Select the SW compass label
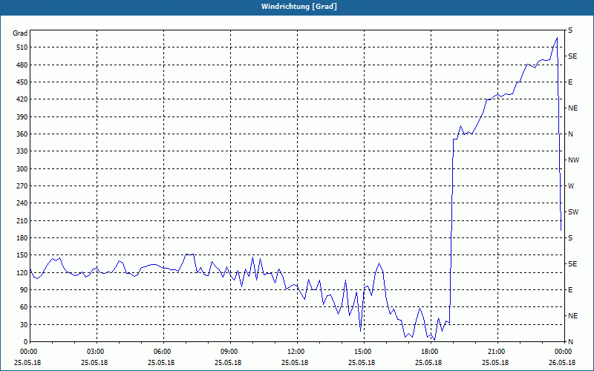594x371 pixels. [573, 212]
